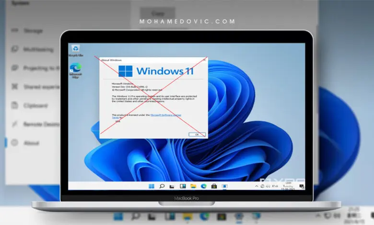Click the Search magnifier in the taskbar
Screen dimensions: 374x225
[x=162, y=186]
